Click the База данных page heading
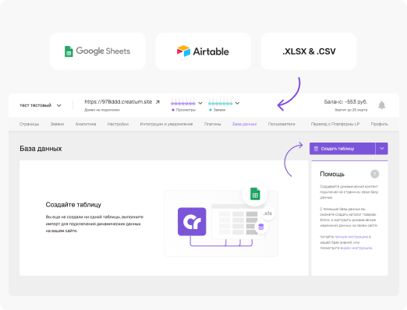 (41, 149)
